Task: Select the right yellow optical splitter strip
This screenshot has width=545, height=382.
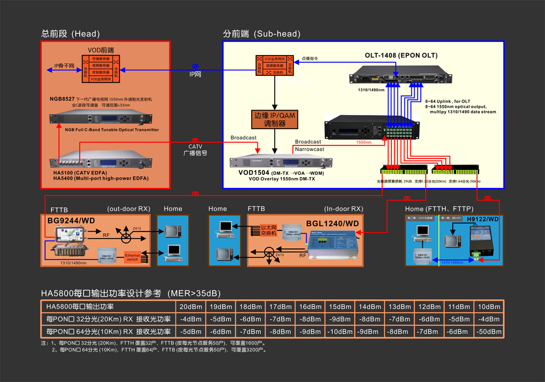Action: tap(455, 170)
